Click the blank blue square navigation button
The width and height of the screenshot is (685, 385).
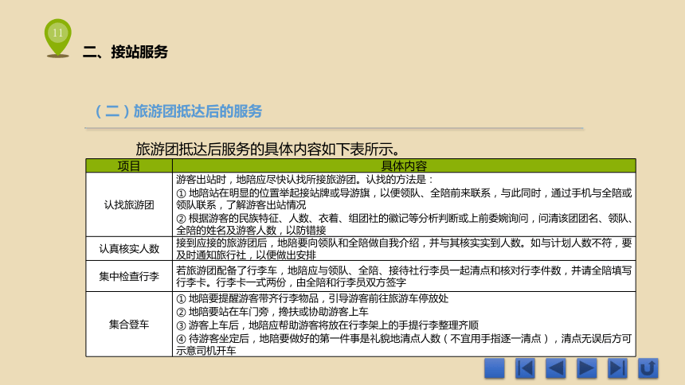pyautogui.click(x=495, y=368)
